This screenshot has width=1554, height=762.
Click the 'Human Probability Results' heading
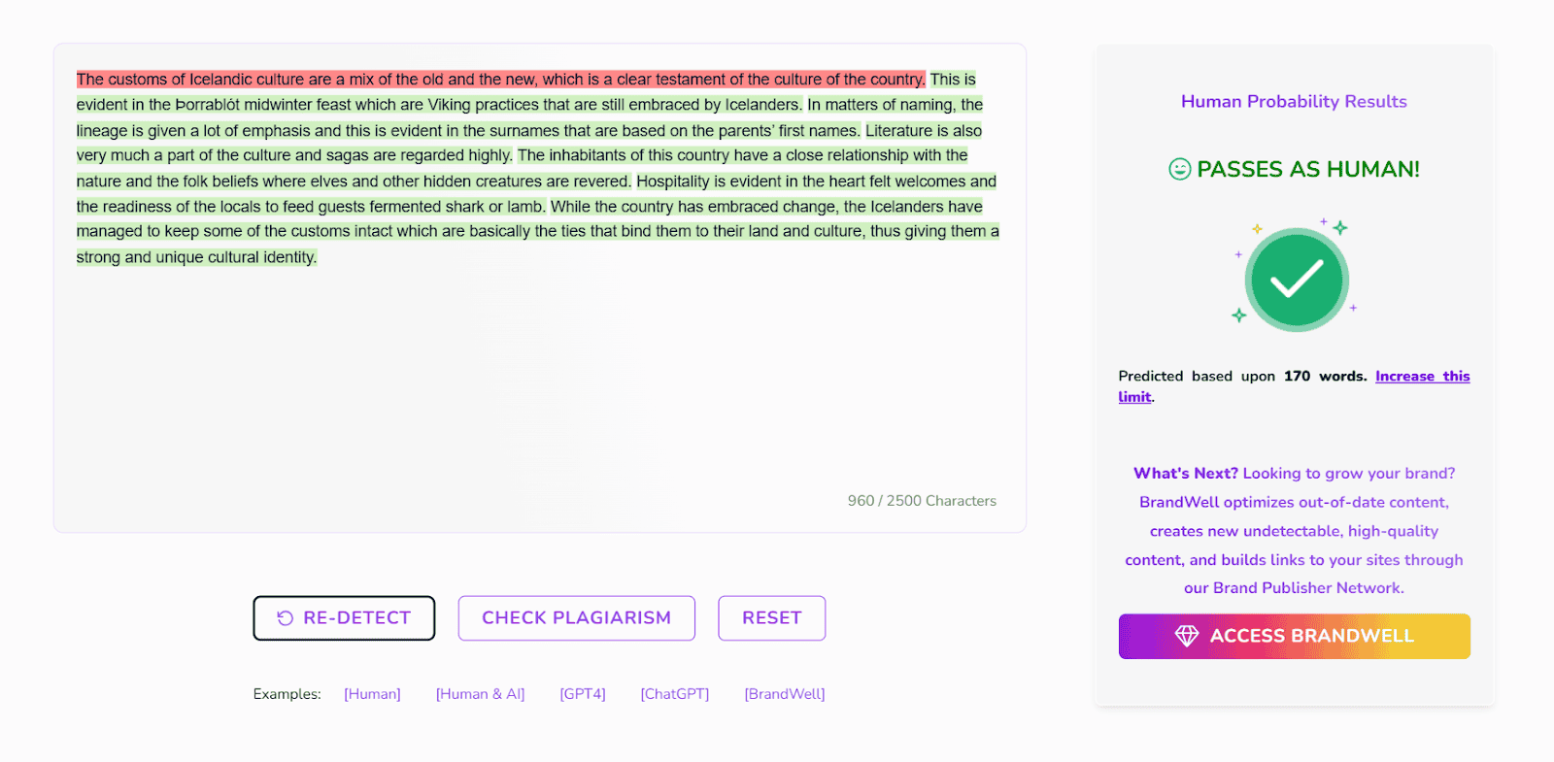coord(1294,102)
